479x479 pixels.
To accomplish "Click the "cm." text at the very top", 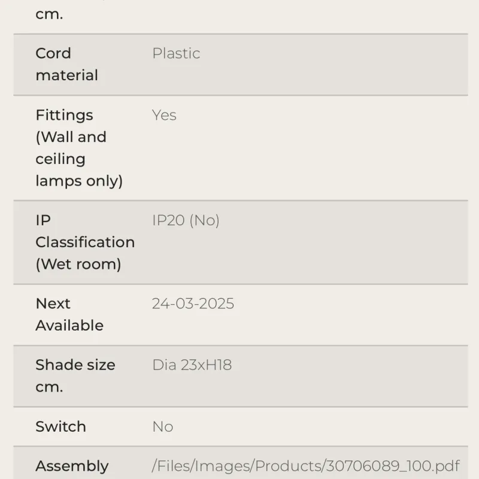I will (49, 14).
